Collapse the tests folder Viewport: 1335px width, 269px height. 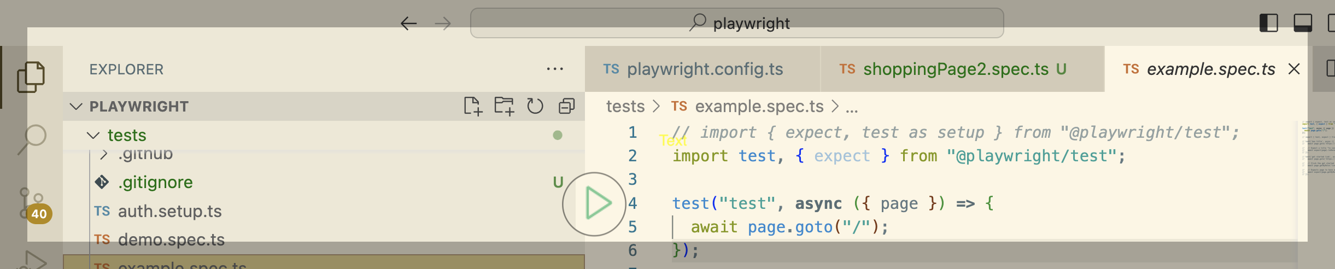tap(93, 136)
